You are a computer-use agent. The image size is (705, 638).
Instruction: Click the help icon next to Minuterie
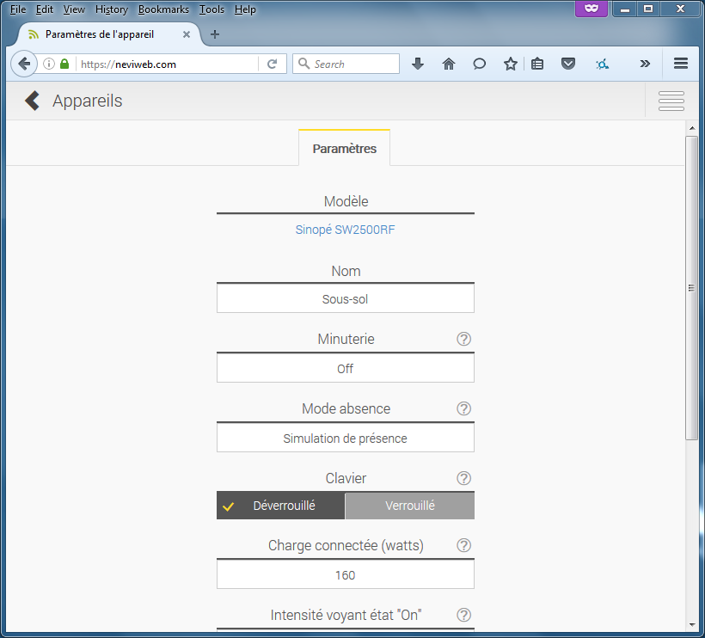(464, 339)
